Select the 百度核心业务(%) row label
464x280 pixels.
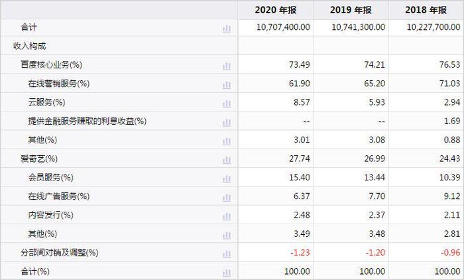point(51,64)
